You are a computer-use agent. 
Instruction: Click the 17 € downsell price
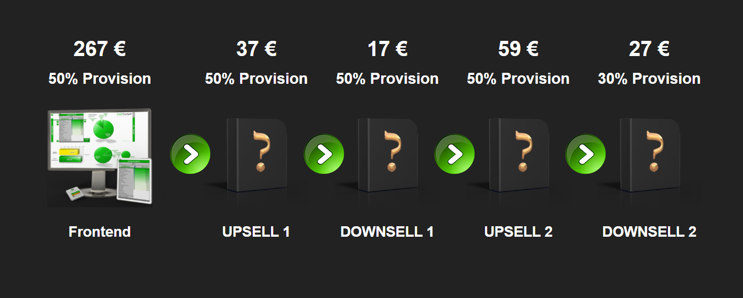coord(387,49)
